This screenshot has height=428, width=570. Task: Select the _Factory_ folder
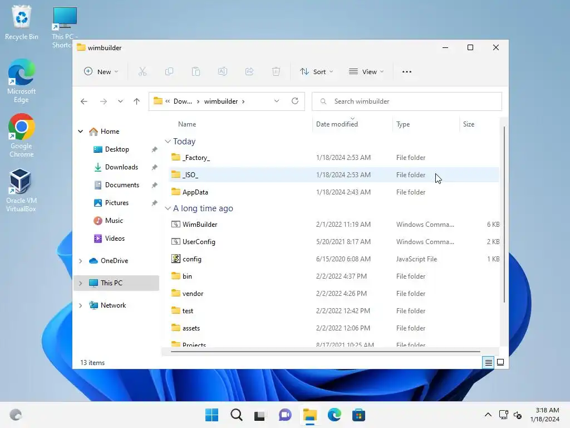(x=334, y=158)
